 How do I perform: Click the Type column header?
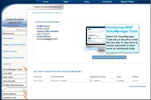click(119, 77)
